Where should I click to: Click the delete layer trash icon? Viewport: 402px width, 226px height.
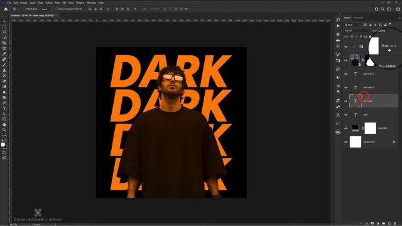(x=395, y=223)
